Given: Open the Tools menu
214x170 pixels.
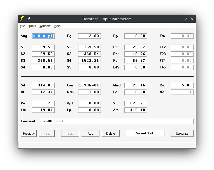Looking at the screenshot, I should tap(32, 26).
